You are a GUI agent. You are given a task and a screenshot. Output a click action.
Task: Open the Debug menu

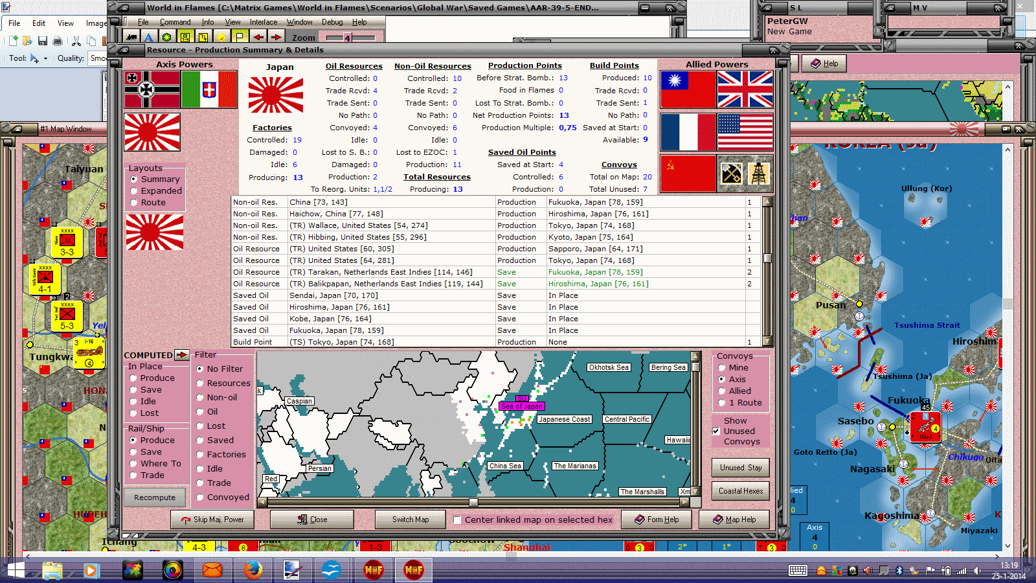[332, 22]
